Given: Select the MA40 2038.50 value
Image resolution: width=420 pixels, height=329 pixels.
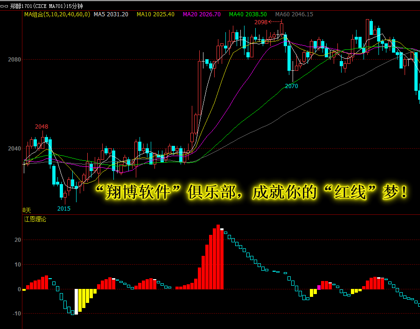Looking at the screenshot, I should pos(248,14).
